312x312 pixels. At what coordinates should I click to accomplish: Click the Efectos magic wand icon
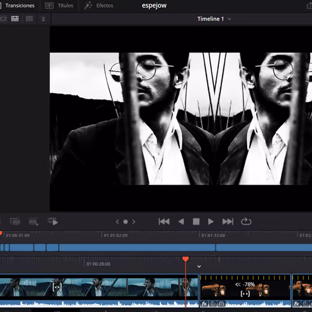click(x=88, y=6)
